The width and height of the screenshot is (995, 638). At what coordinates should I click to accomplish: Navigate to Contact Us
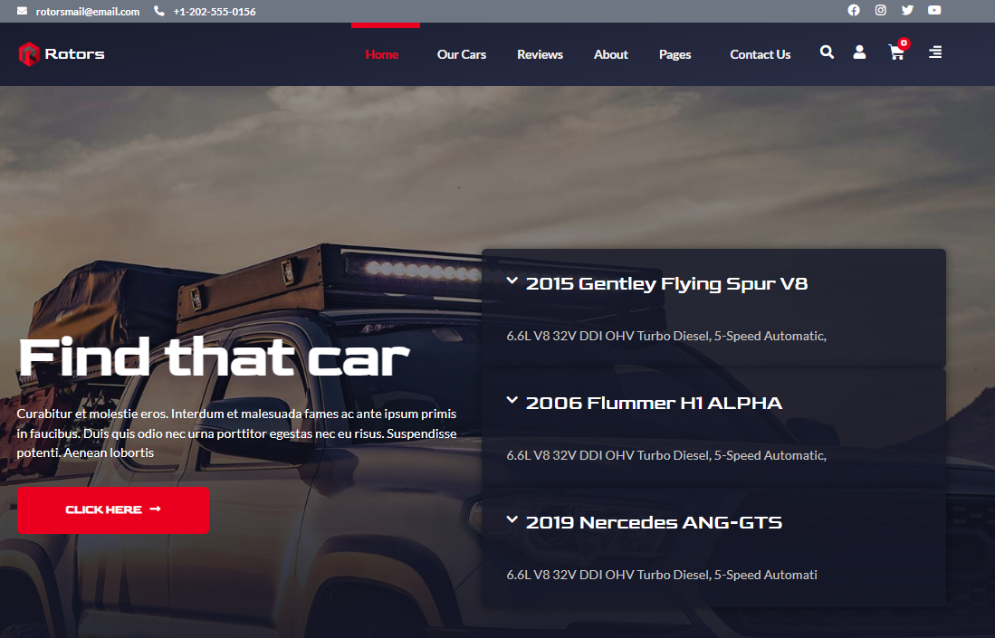point(760,54)
